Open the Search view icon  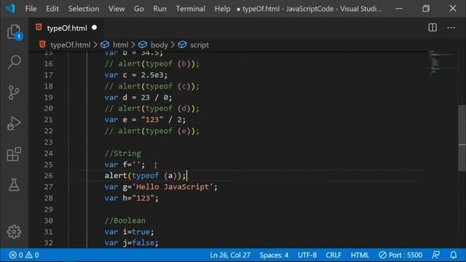(14, 62)
